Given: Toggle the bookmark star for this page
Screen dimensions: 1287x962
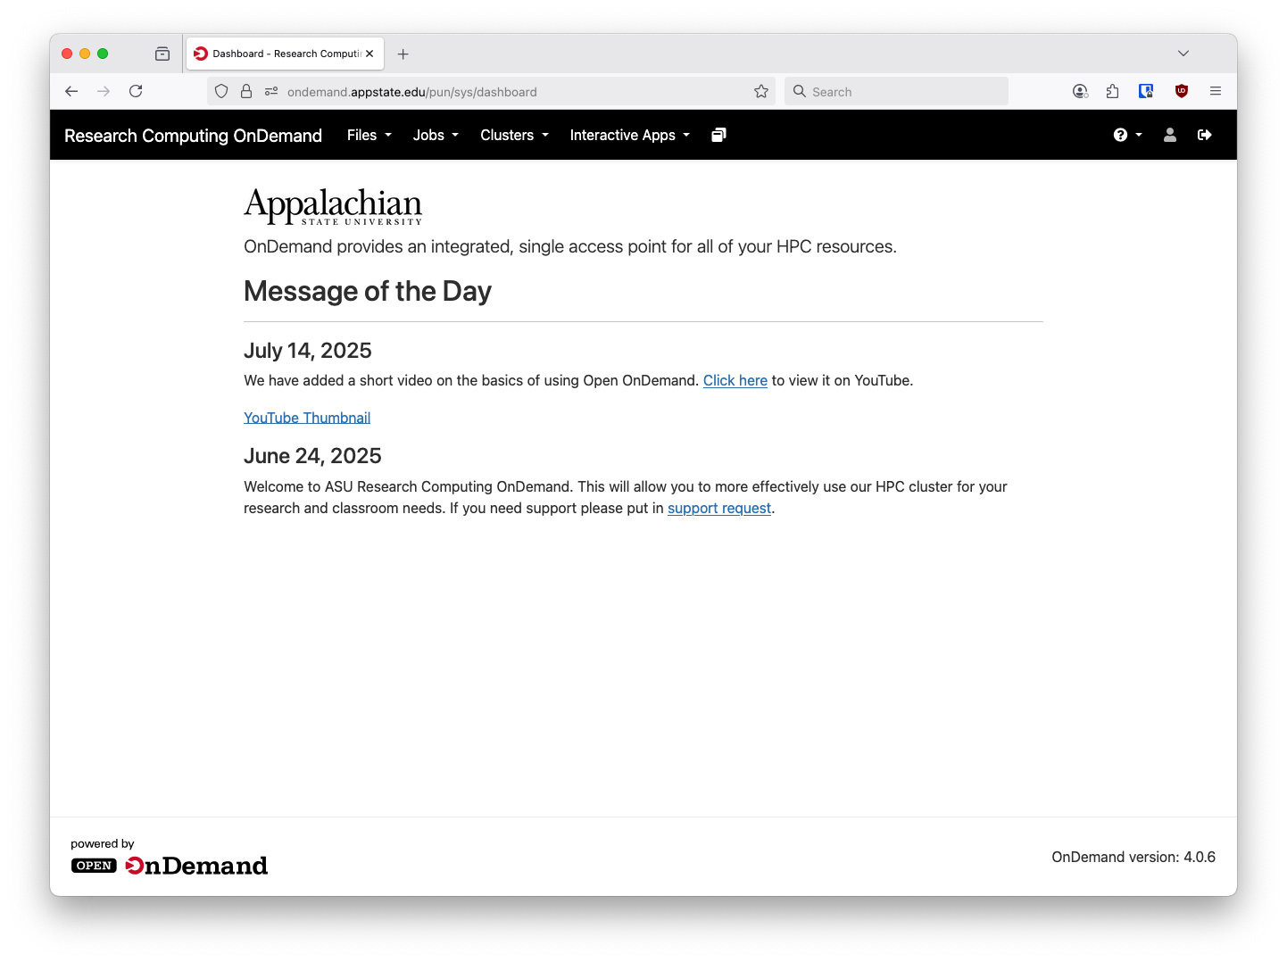Looking at the screenshot, I should pyautogui.click(x=761, y=91).
